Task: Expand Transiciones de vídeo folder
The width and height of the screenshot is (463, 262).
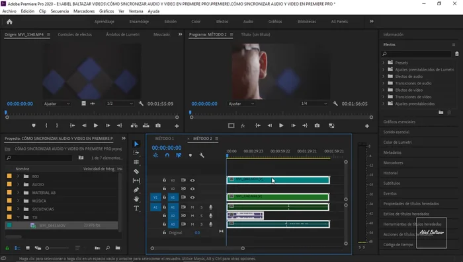Action: (383, 96)
